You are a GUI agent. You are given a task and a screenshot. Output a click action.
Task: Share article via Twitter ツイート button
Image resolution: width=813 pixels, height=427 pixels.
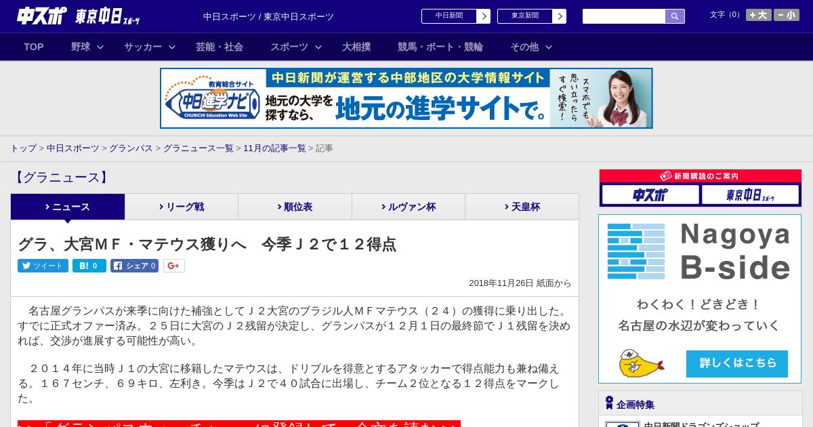coord(43,266)
